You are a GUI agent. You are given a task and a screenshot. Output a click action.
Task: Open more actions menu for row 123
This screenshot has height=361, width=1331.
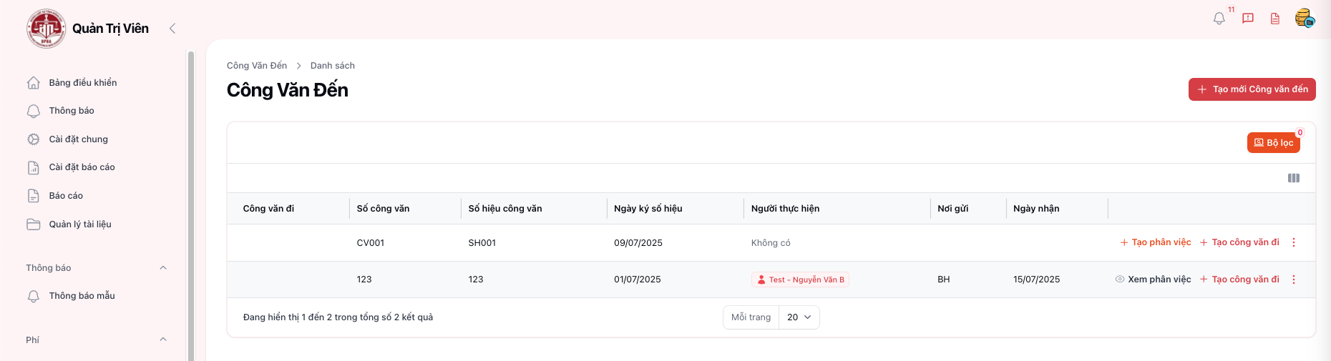coord(1294,280)
